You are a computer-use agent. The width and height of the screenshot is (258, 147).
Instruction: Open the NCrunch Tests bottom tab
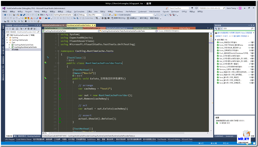coord(187,139)
